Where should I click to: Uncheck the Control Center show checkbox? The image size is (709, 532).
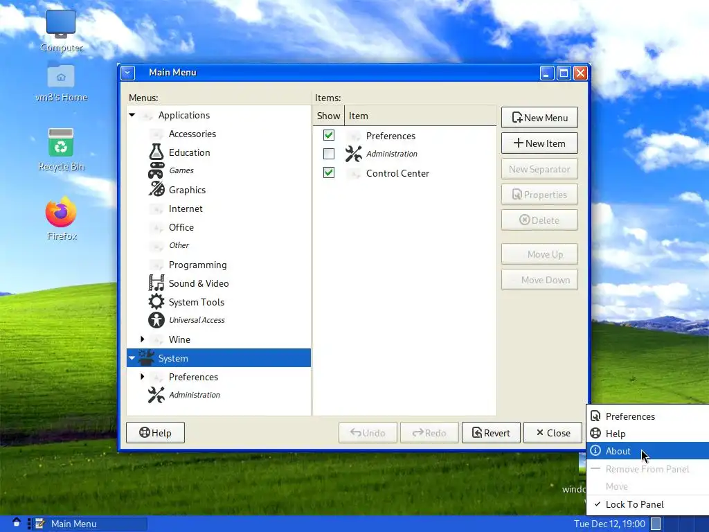pyautogui.click(x=329, y=172)
